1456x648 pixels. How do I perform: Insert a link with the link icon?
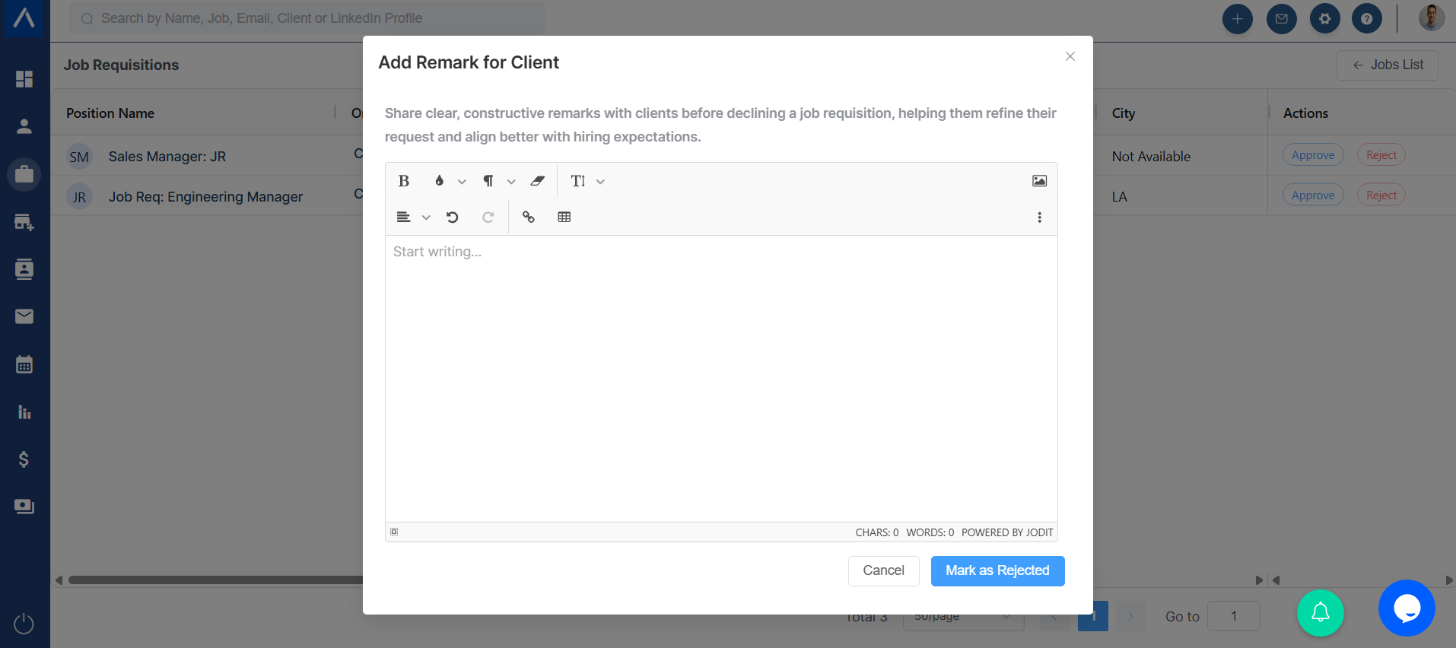(x=529, y=218)
